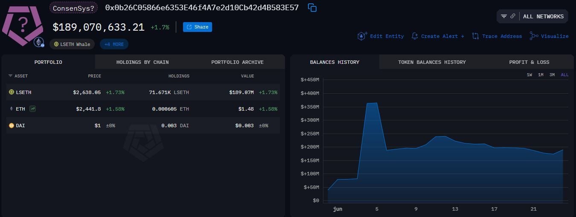Click the Visualize graph icon
The image size is (576, 217).
tap(534, 36)
